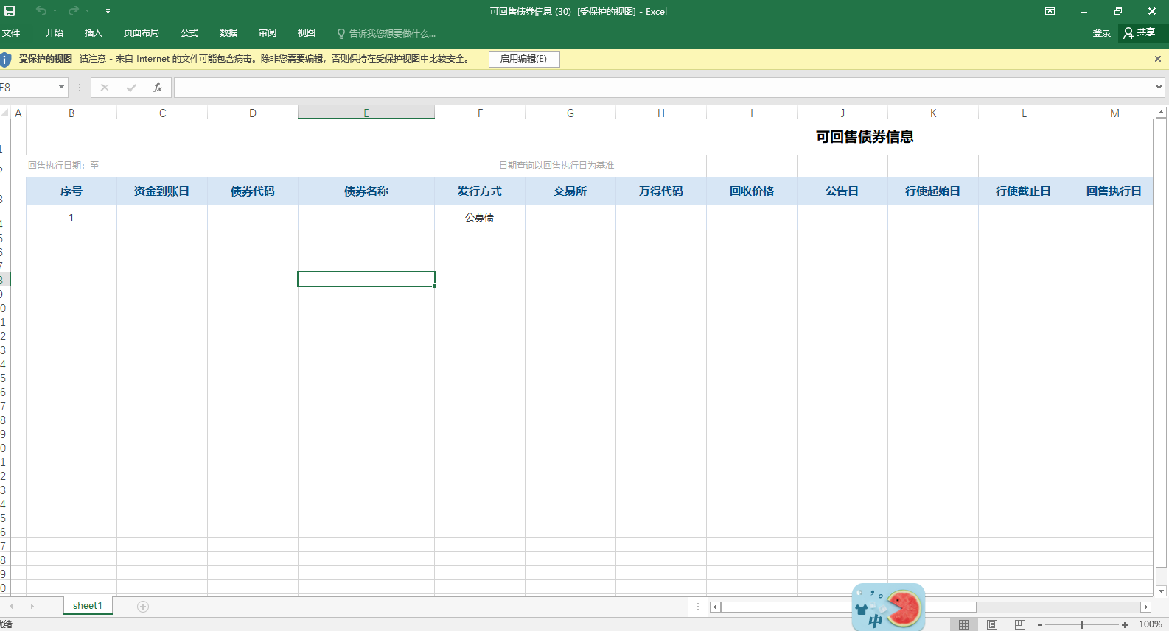Open ribbon display options icon
This screenshot has width=1169, height=631.
click(x=1050, y=11)
